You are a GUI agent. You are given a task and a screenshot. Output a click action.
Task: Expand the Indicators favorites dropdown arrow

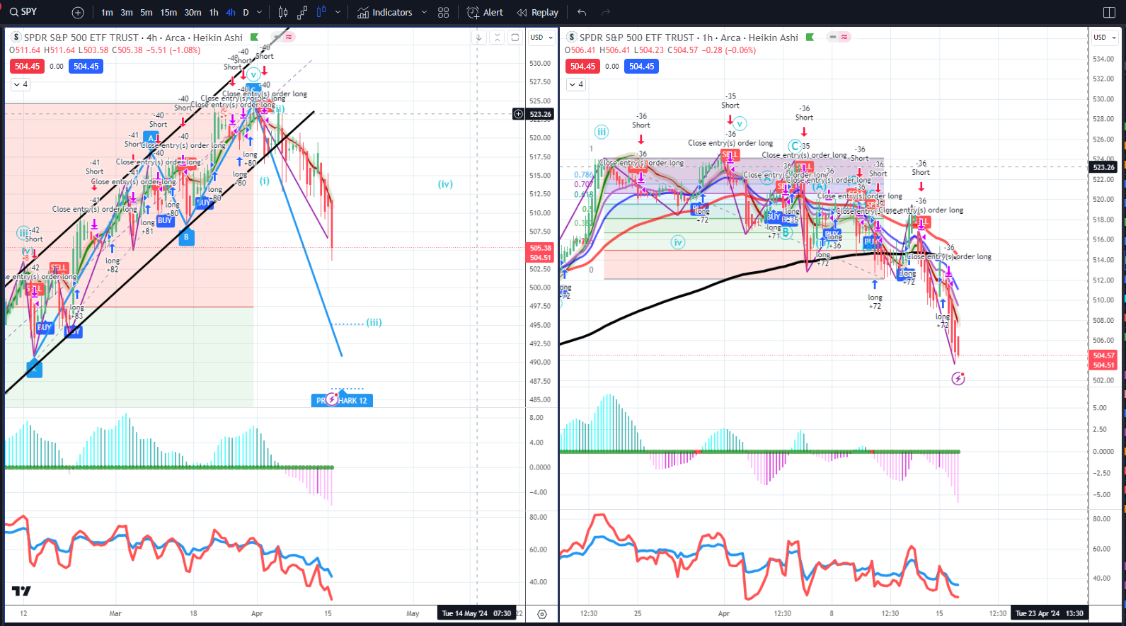(x=424, y=12)
